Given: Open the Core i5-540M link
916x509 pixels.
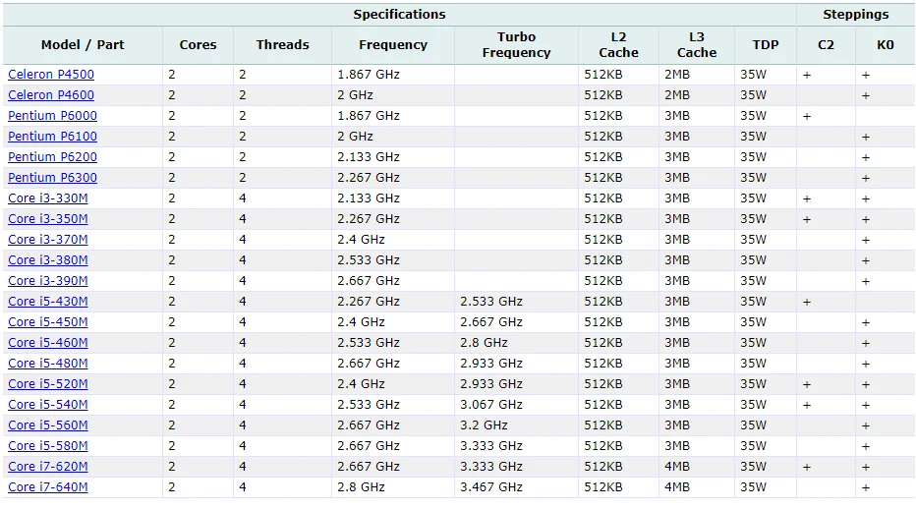Looking at the screenshot, I should tap(48, 405).
